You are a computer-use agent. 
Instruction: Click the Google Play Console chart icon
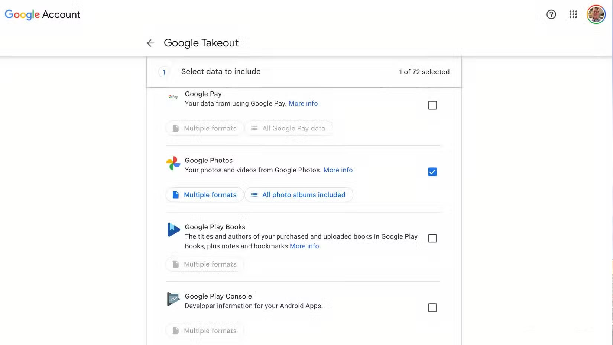pyautogui.click(x=173, y=299)
